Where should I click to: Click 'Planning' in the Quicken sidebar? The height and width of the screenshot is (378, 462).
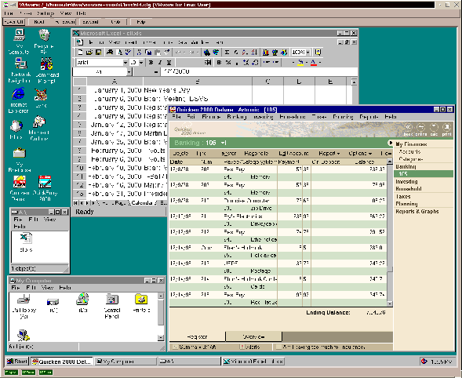tap(406, 204)
